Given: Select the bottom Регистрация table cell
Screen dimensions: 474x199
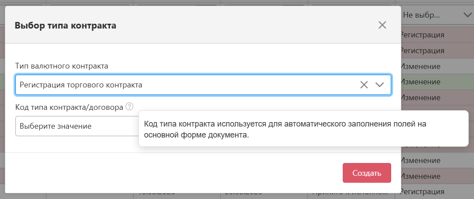Looking at the screenshot, I should coord(422,192).
